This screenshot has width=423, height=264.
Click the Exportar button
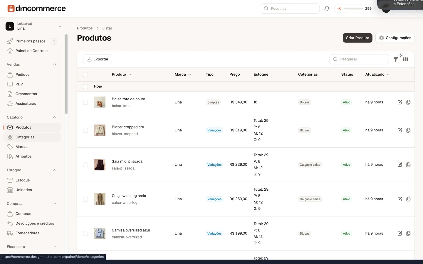[x=98, y=59]
